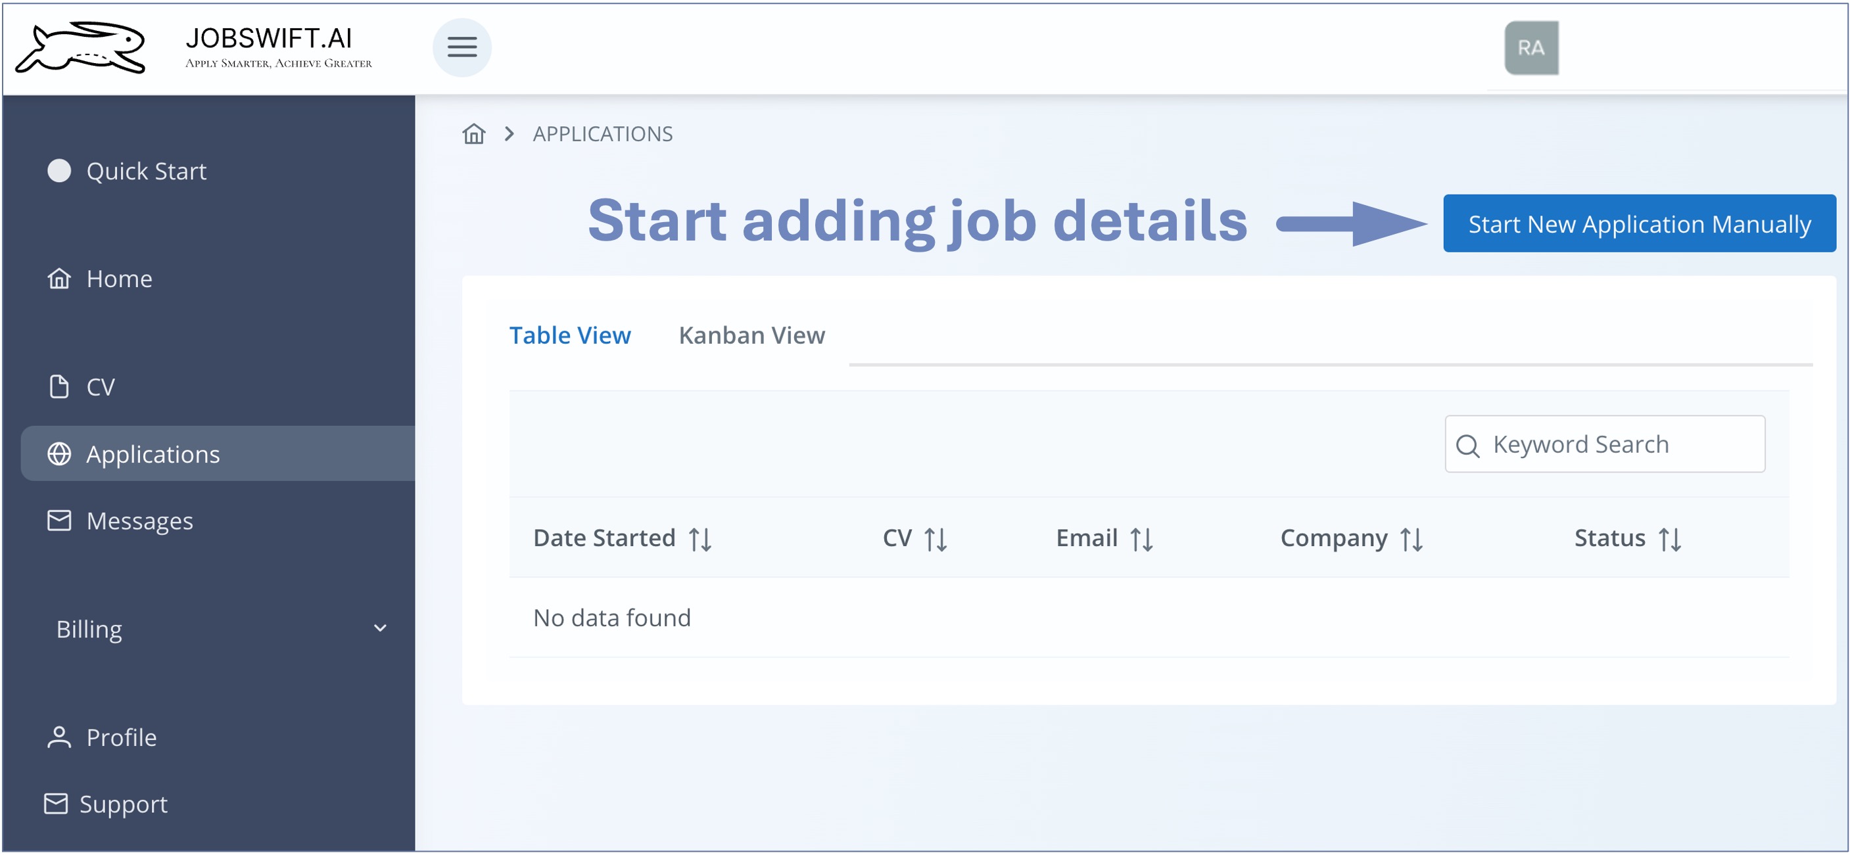Click the Company column header text
Screen dimensions: 1850x855
1334,538
